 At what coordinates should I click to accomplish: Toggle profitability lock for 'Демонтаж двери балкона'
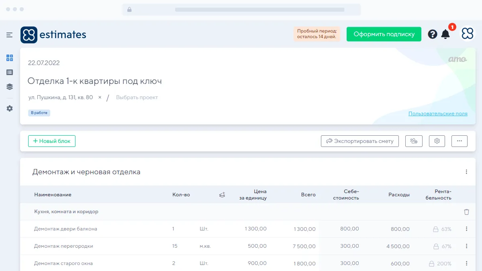435,229
